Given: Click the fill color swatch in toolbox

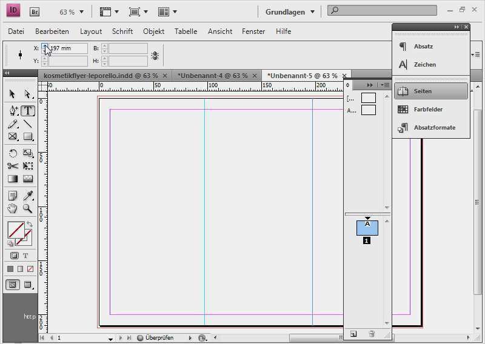Looking at the screenshot, I should [x=15, y=230].
